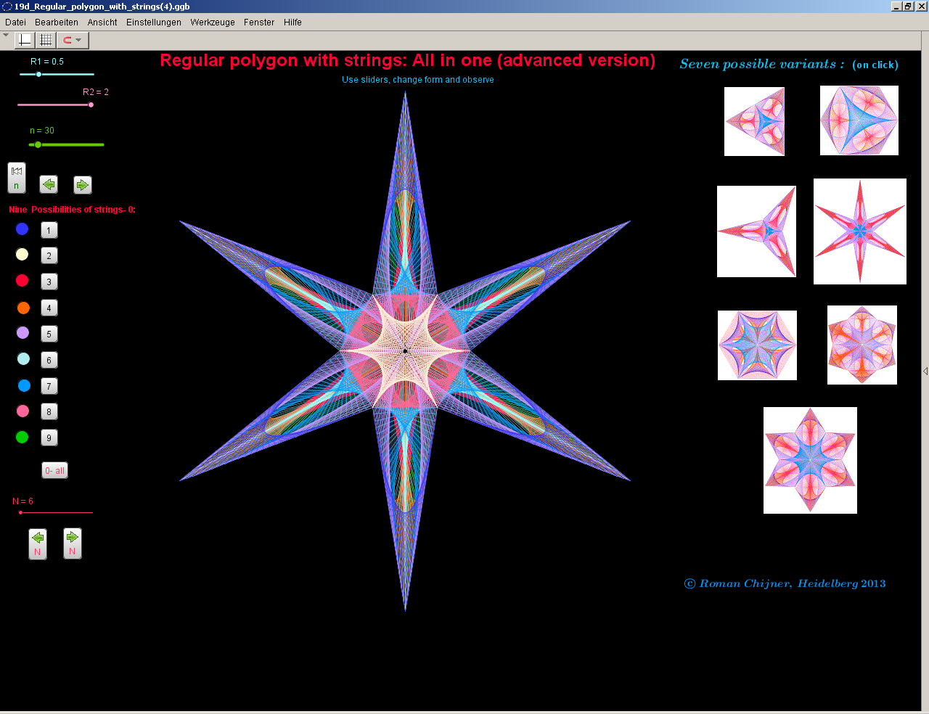Decrease n with the green left arrow

[49, 185]
